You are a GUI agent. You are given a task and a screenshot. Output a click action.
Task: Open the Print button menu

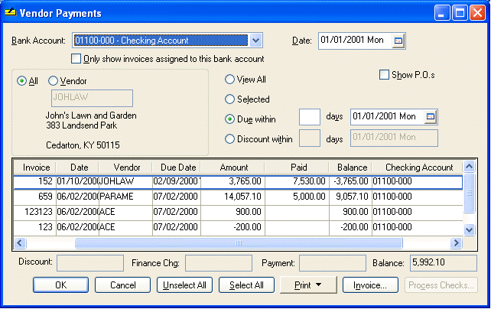tap(308, 285)
